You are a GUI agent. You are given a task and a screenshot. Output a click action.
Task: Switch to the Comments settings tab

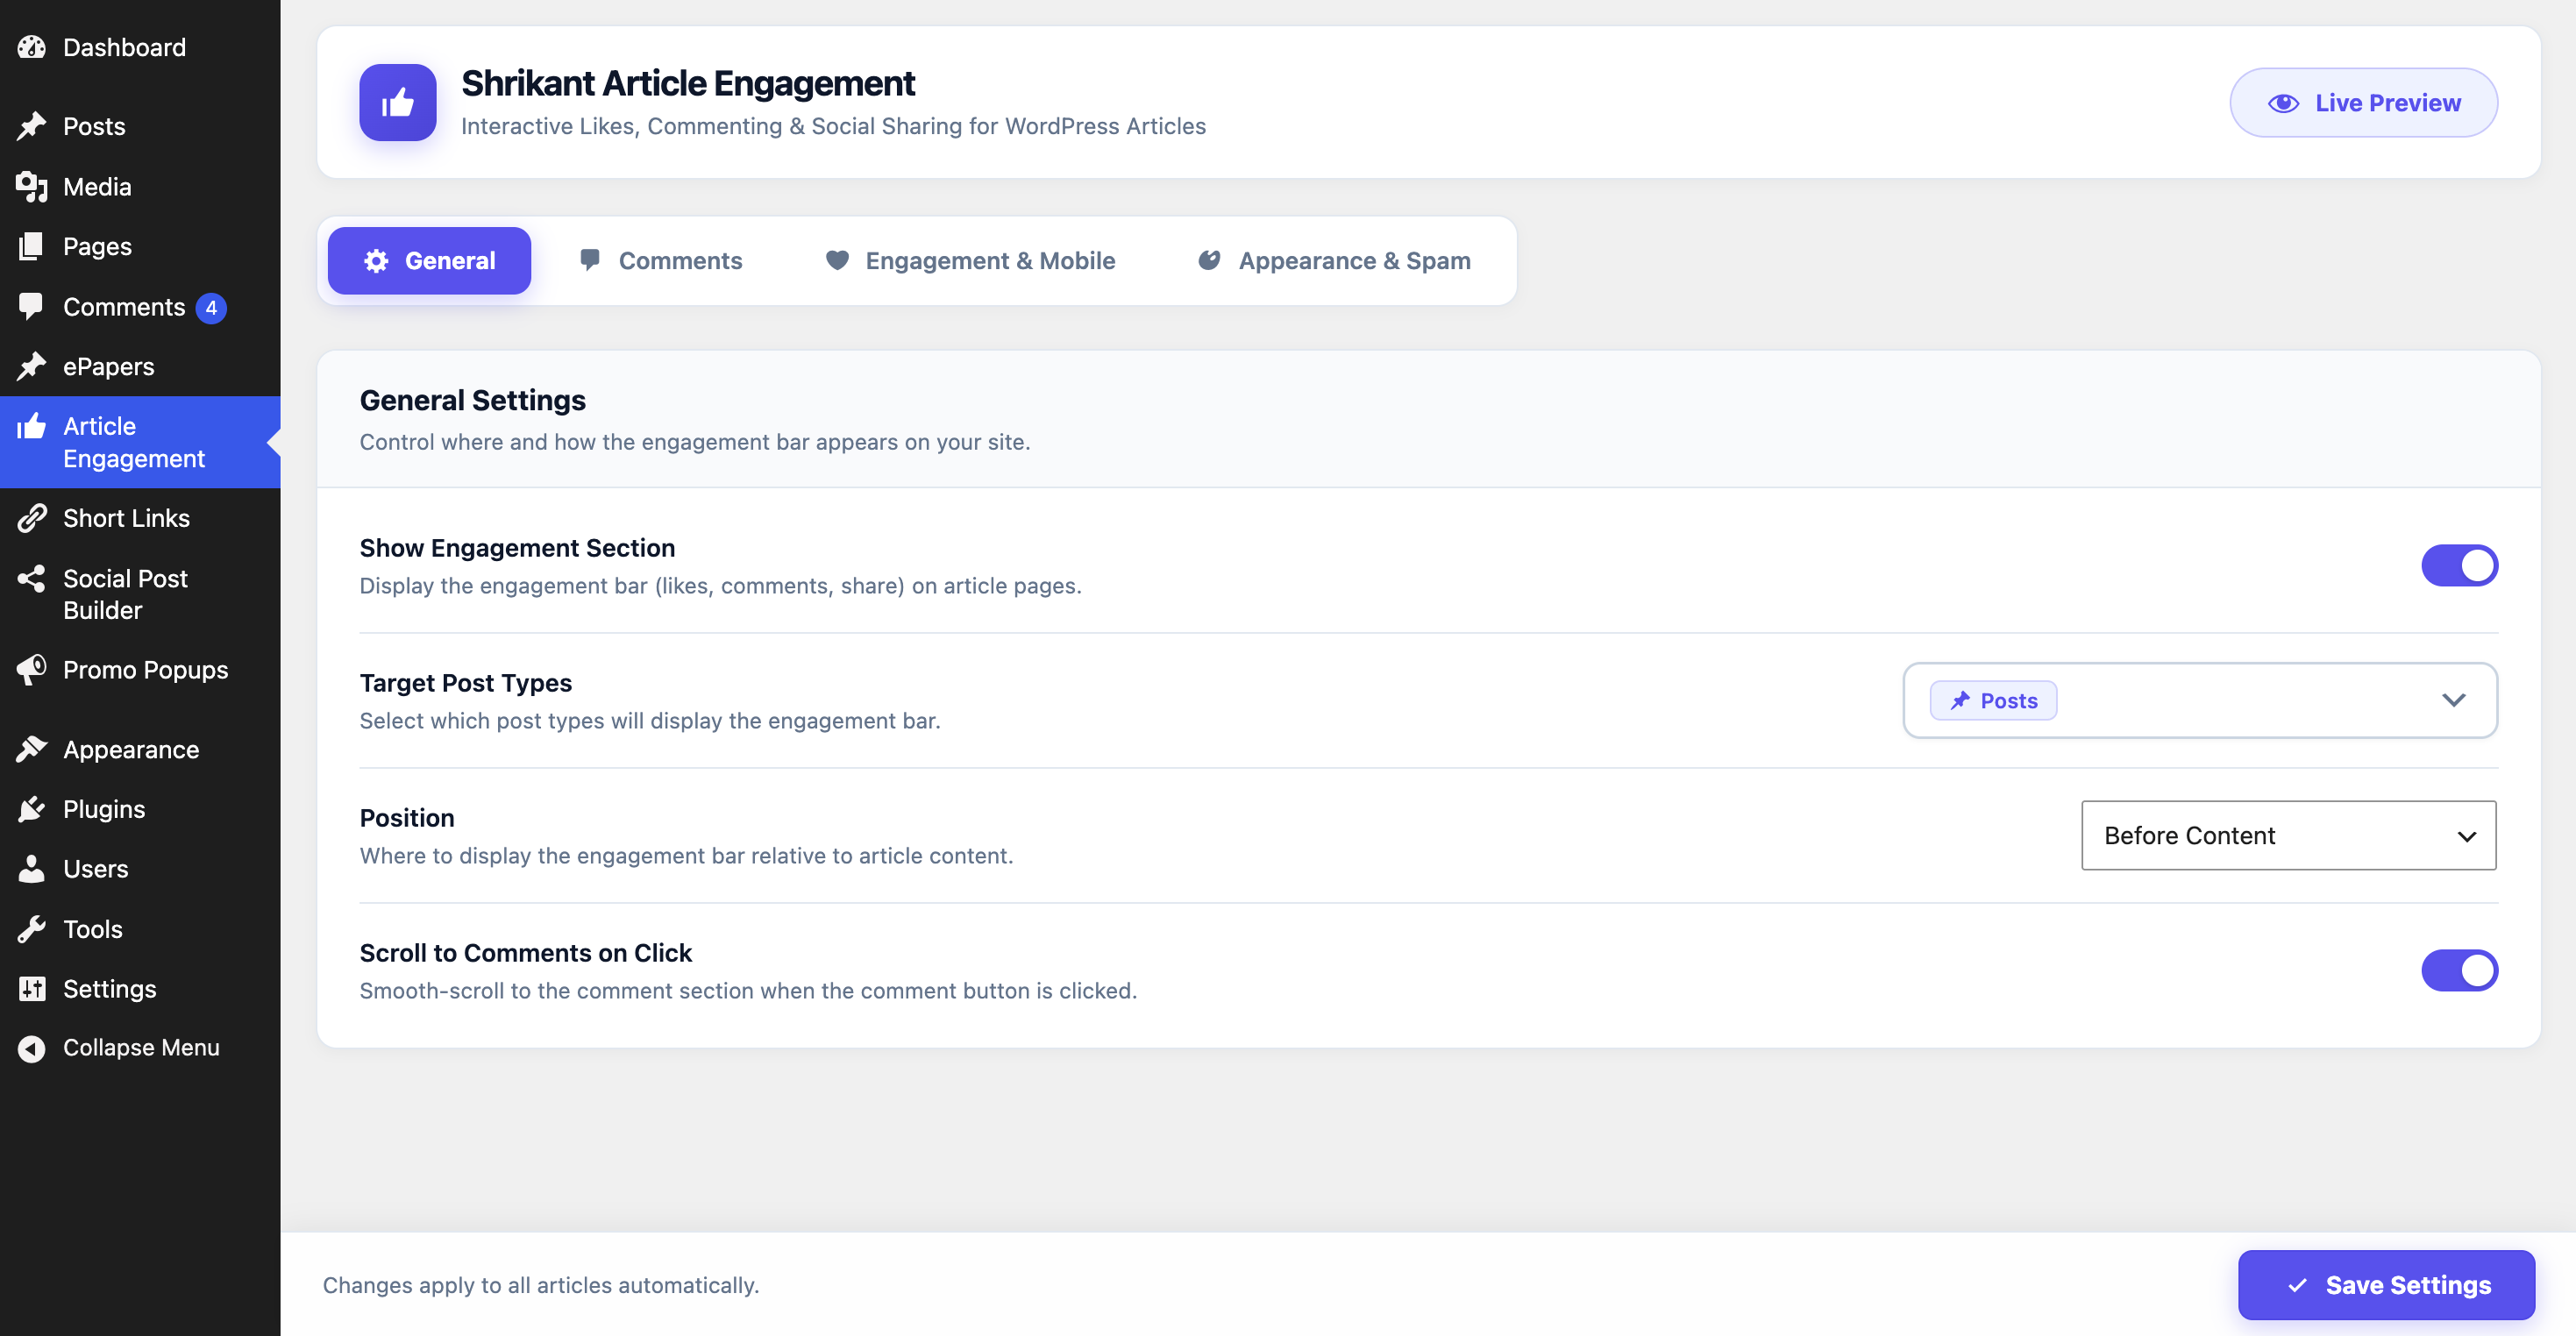(x=661, y=260)
